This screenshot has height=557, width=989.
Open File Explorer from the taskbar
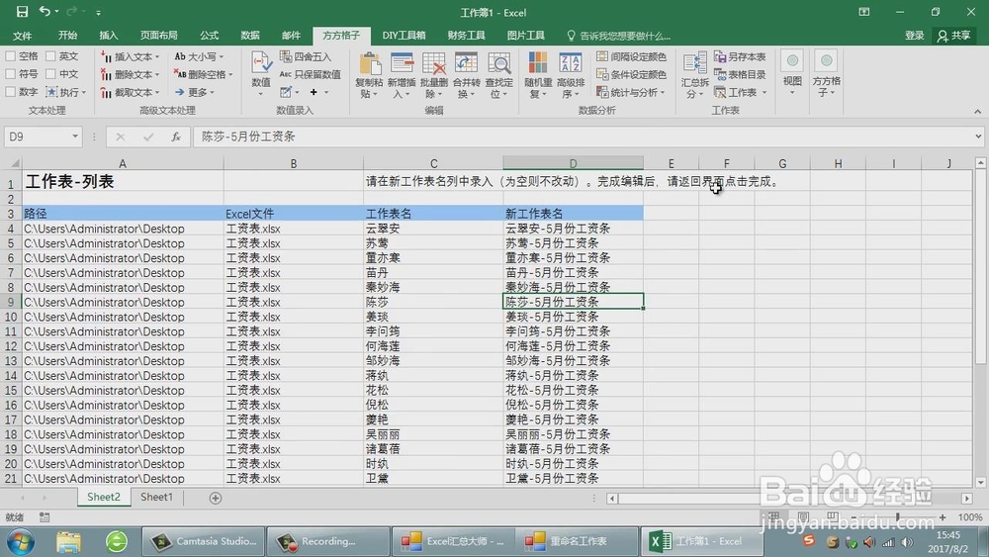click(69, 541)
